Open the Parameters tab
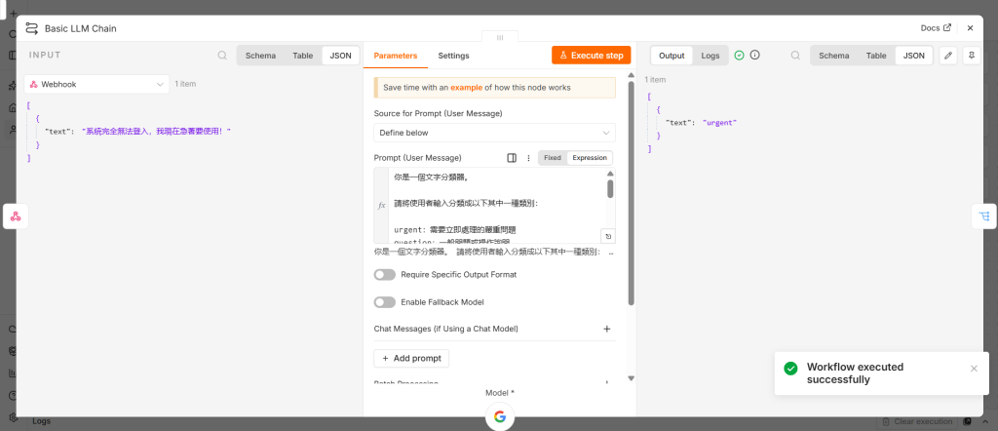The width and height of the screenshot is (998, 431). [x=396, y=56]
